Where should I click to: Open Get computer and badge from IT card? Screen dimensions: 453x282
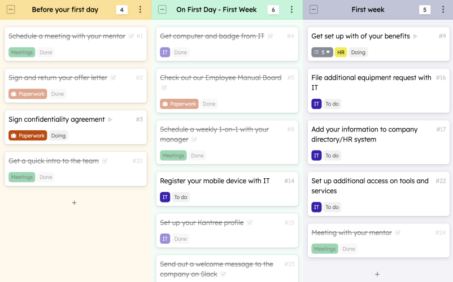coord(212,36)
